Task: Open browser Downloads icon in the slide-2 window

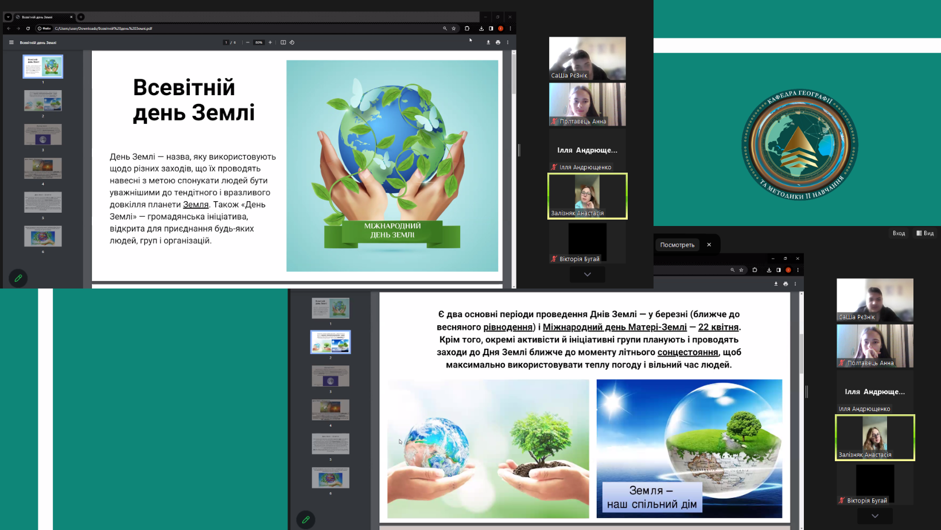Action: (x=769, y=270)
